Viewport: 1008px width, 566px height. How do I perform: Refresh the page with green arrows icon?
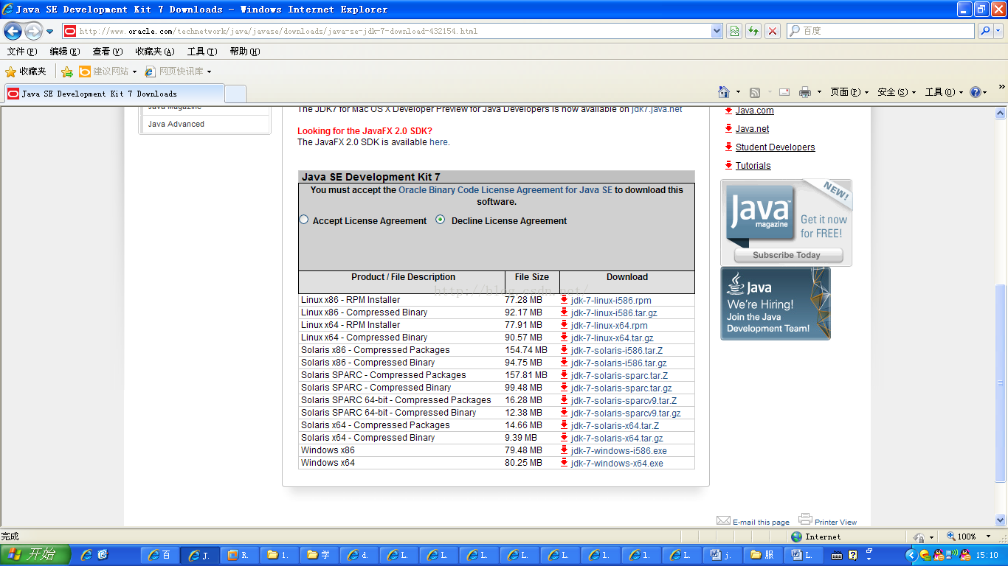coord(753,31)
